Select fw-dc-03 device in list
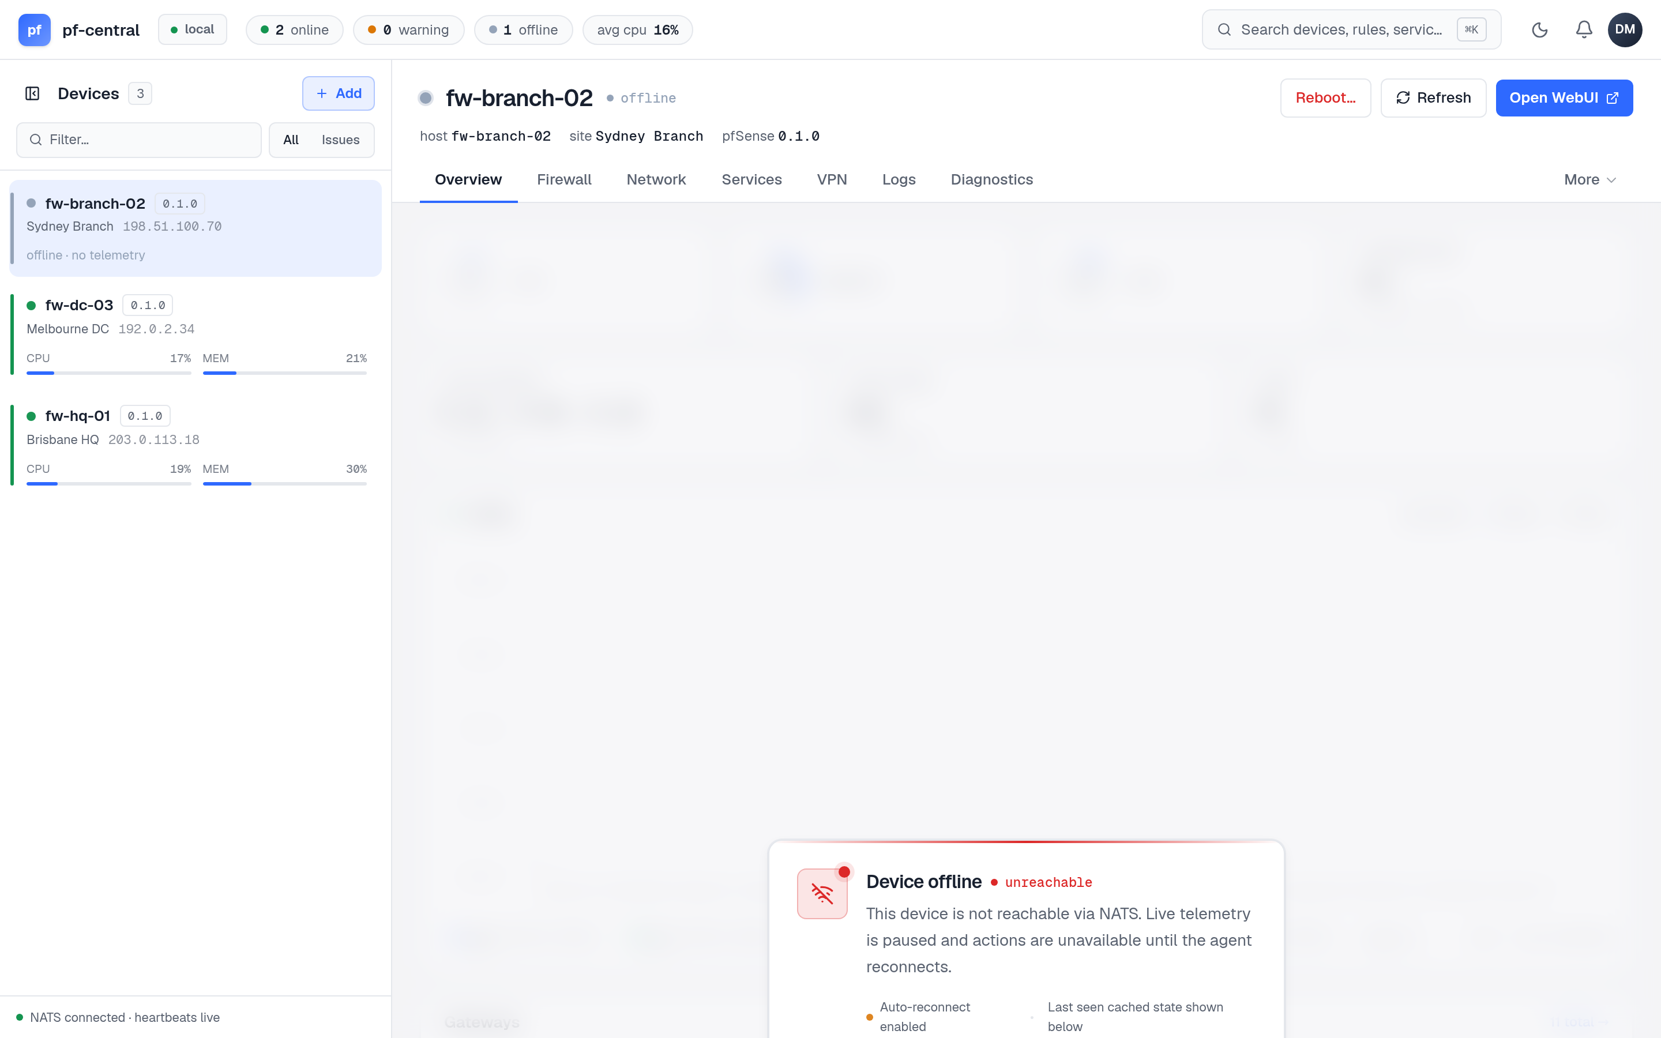The width and height of the screenshot is (1661, 1038). (195, 334)
